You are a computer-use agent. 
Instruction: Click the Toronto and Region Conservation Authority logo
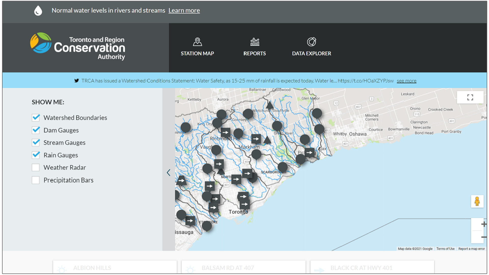tap(78, 46)
